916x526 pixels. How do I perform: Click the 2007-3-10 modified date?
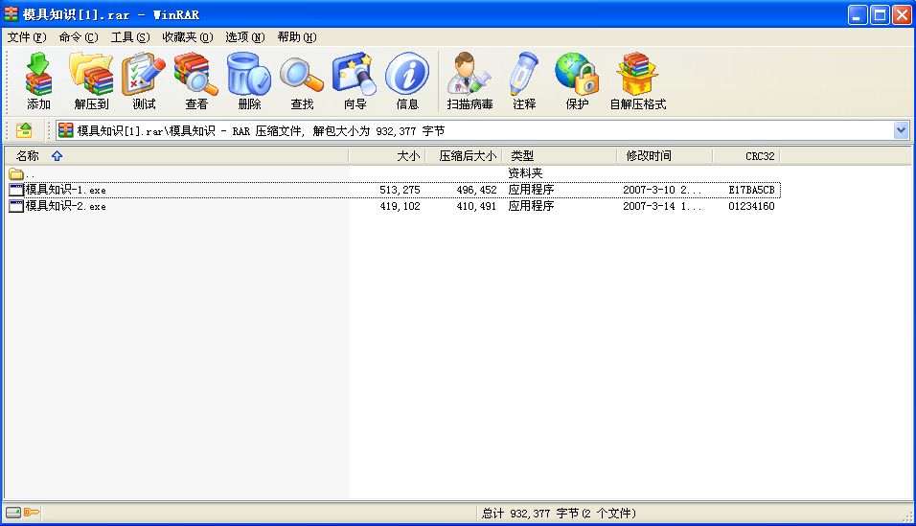click(x=662, y=190)
